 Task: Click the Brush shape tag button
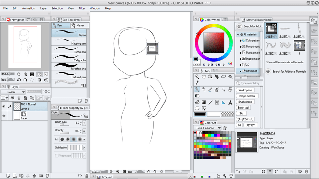tap(245, 102)
